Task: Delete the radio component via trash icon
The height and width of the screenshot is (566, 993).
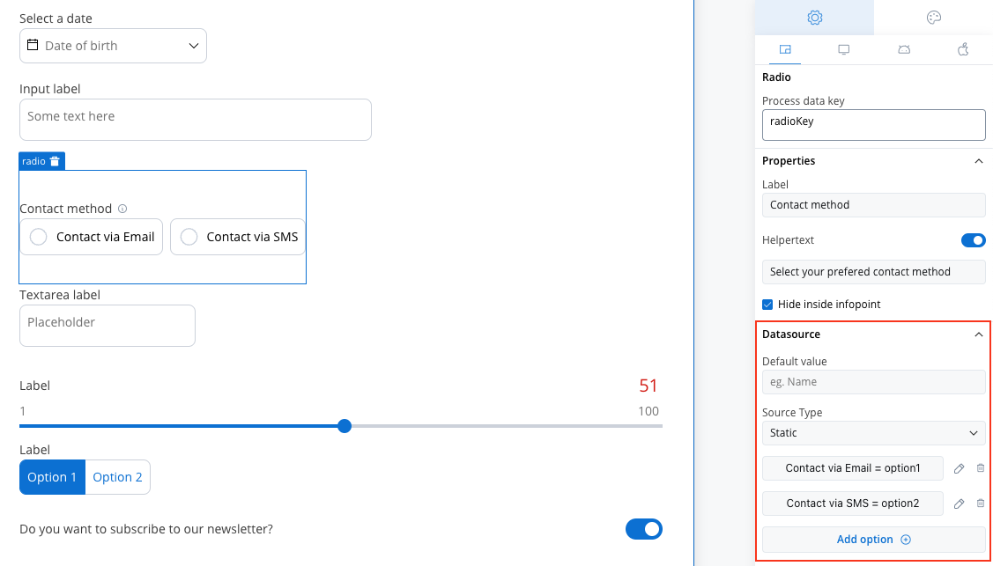Action: (x=56, y=161)
